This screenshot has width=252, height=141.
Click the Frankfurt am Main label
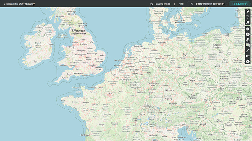(153, 84)
